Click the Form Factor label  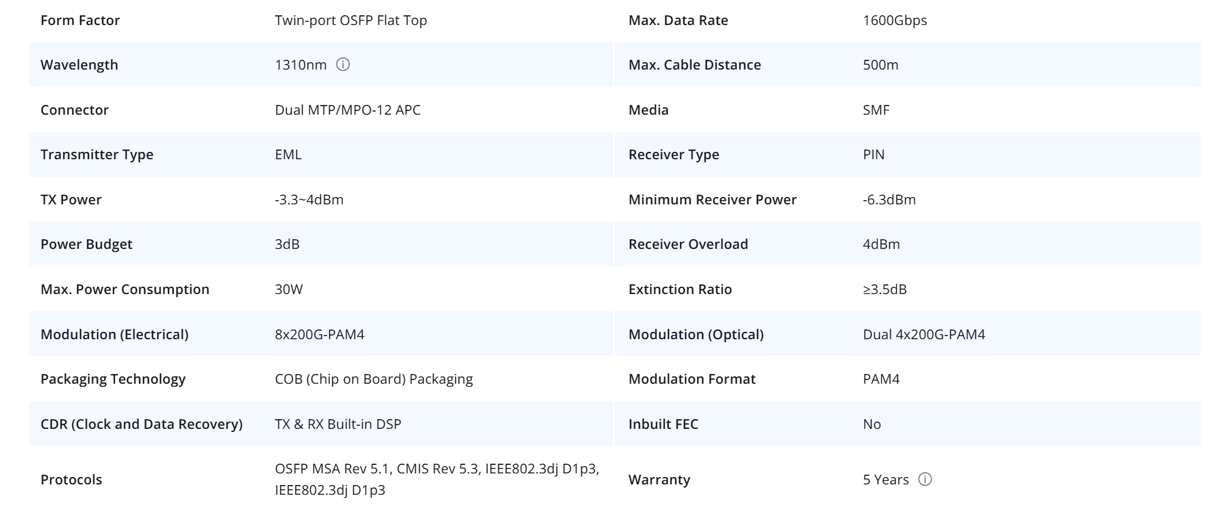click(x=80, y=20)
